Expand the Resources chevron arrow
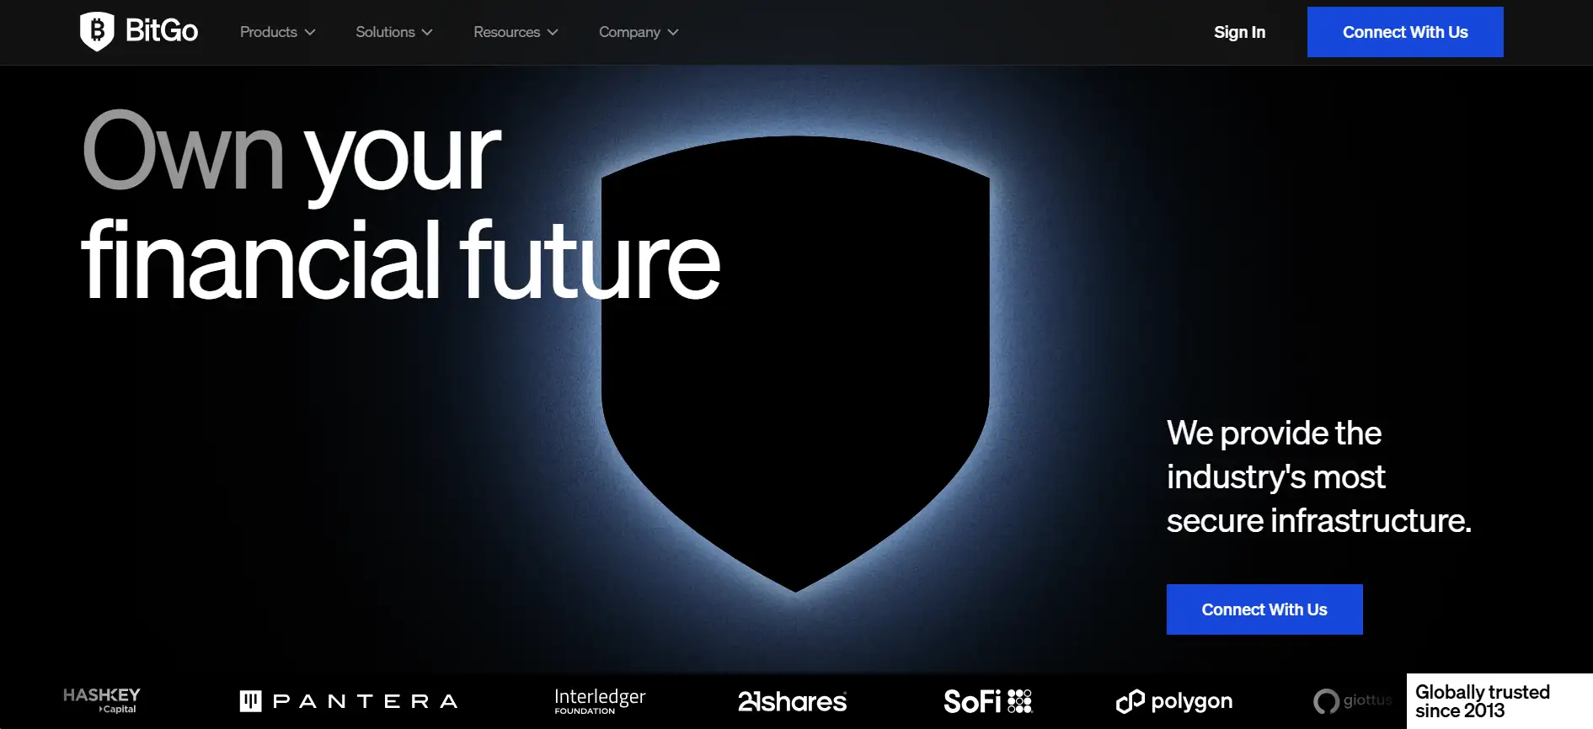 click(x=553, y=33)
